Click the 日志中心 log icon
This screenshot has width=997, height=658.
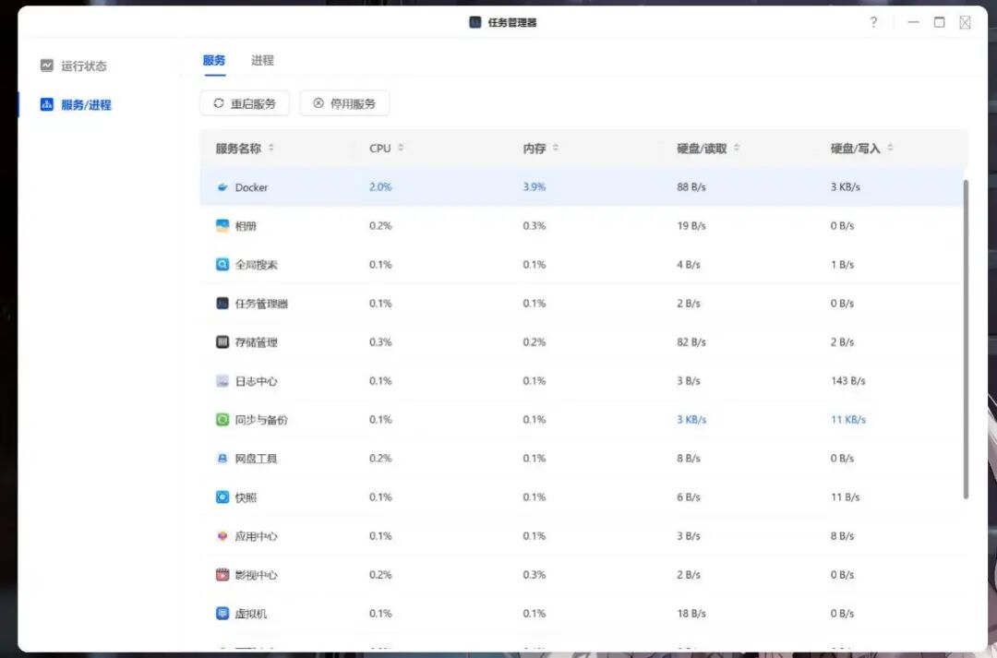click(222, 380)
